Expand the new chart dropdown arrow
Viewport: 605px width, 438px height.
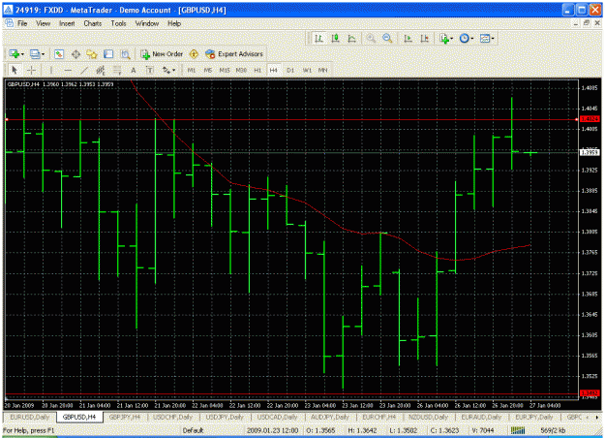click(x=22, y=54)
